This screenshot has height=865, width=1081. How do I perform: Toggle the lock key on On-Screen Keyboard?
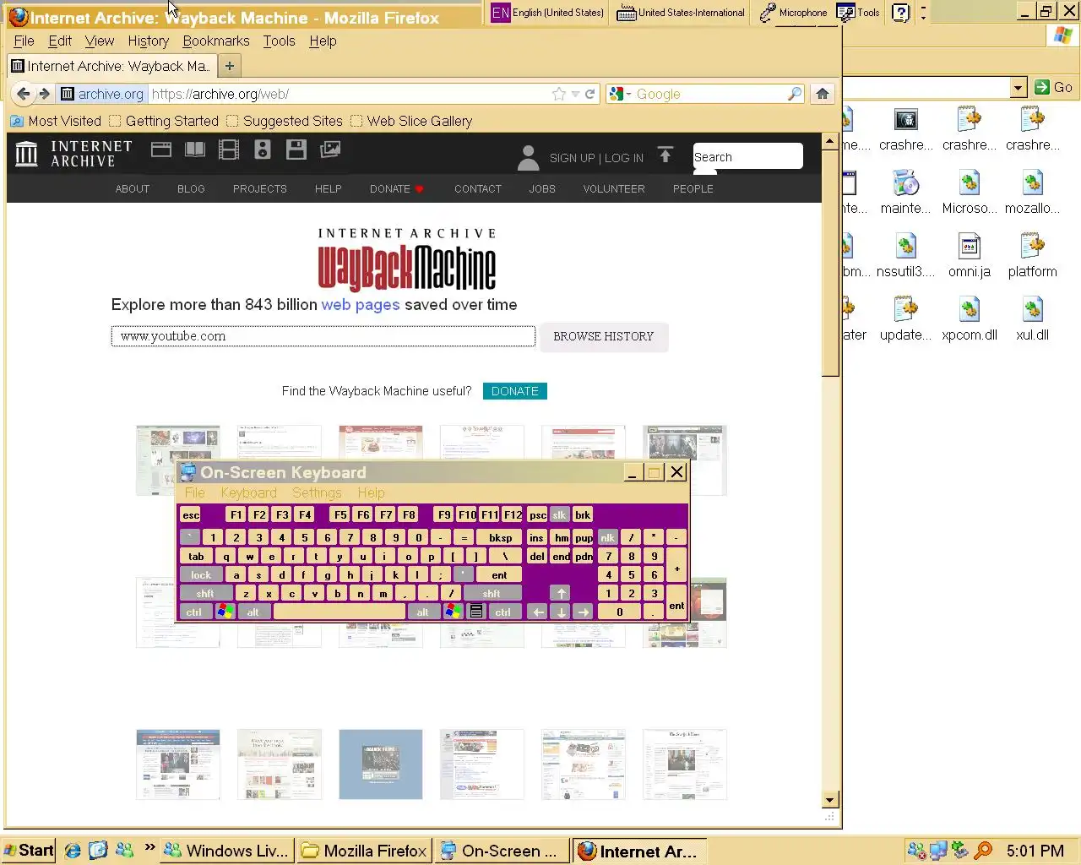[x=201, y=574]
